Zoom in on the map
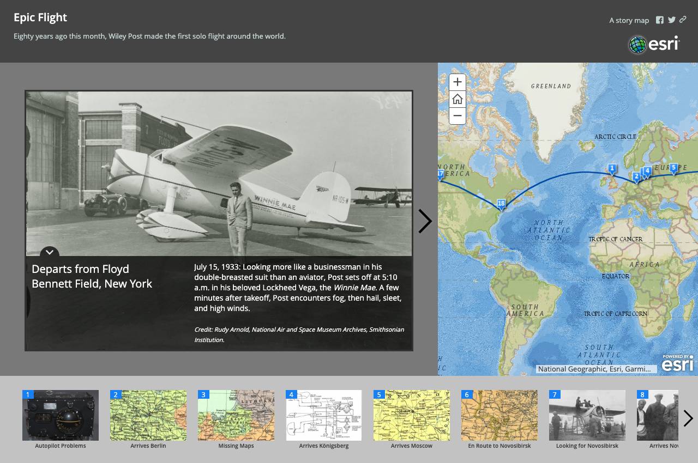698x463 pixels. coord(458,82)
